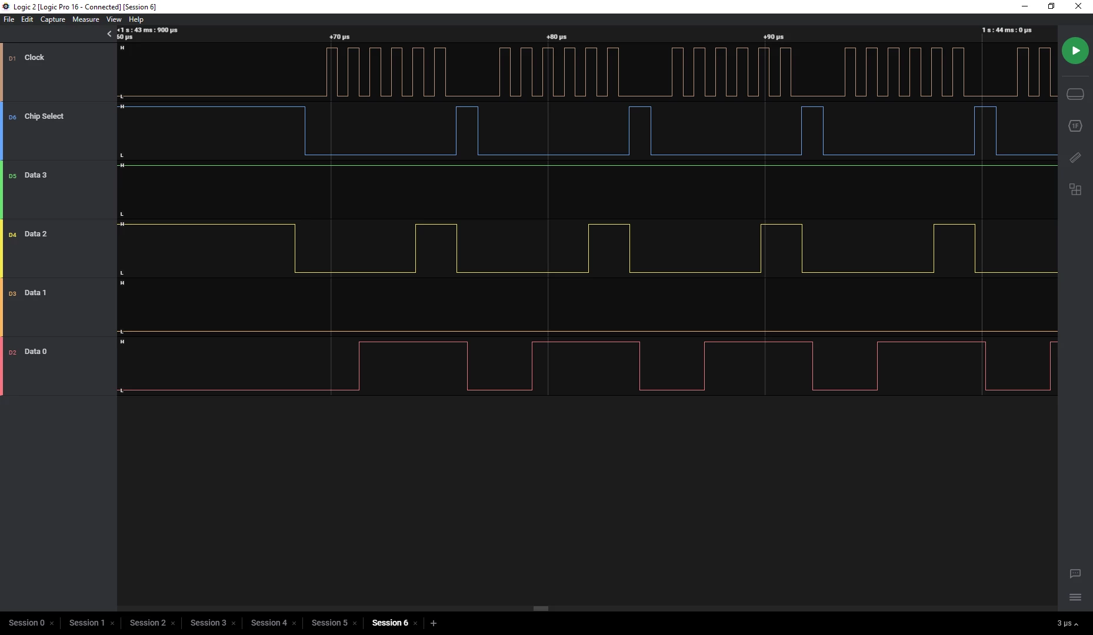Open the Analyzers panel icon
Image resolution: width=1093 pixels, height=635 pixels.
[x=1075, y=126]
